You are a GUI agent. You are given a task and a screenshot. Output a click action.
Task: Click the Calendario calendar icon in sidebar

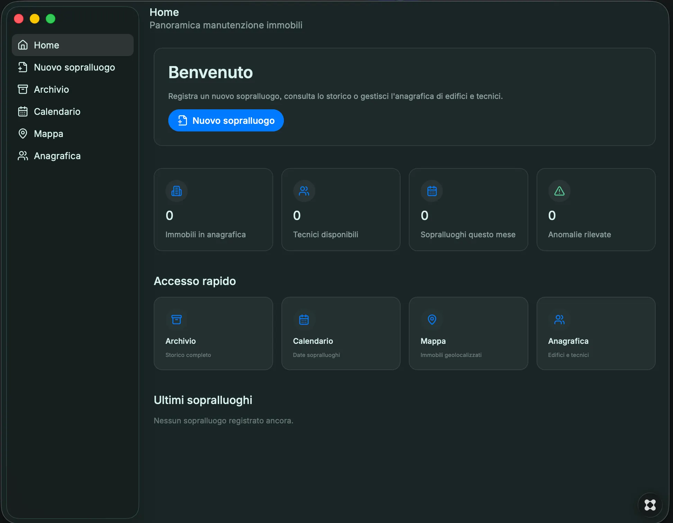23,111
